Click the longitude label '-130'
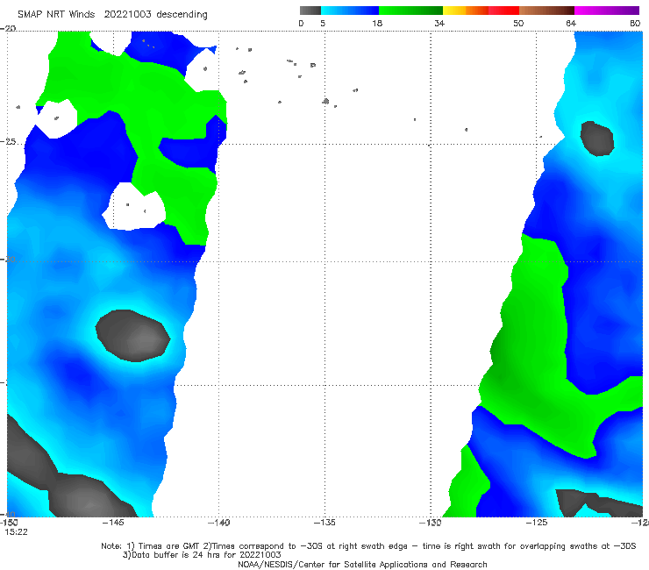Screen dimensions: 649x570 pyautogui.click(x=431, y=523)
